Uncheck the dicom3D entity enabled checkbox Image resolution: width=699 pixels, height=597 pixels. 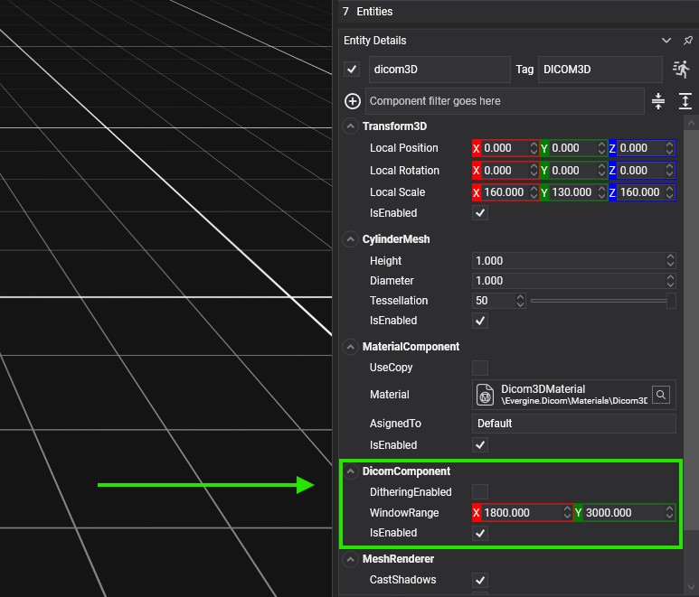coord(353,70)
